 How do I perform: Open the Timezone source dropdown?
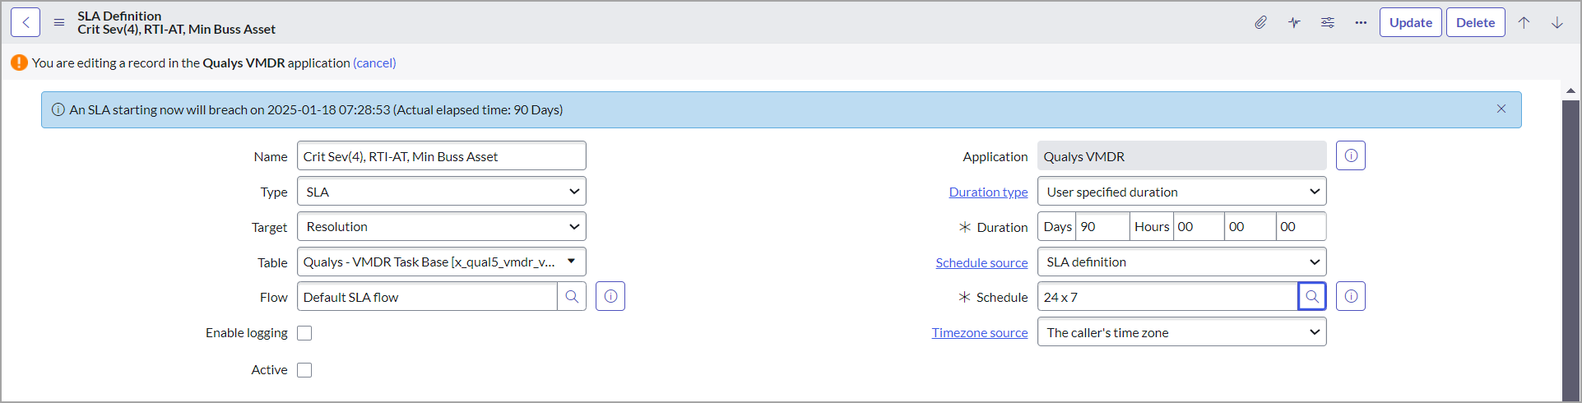[x=1181, y=332]
